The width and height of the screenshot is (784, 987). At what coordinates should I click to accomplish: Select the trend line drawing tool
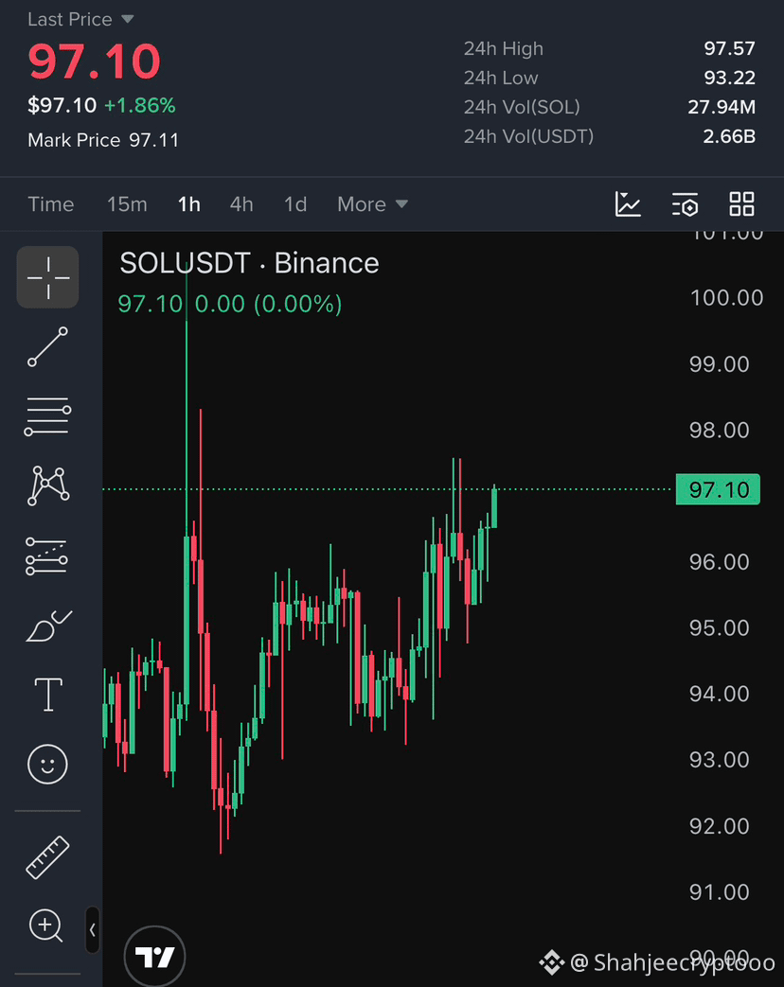click(48, 347)
